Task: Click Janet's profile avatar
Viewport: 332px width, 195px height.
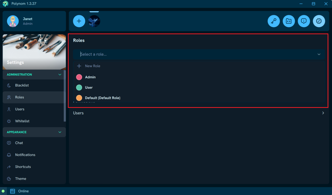Action: [x=13, y=21]
